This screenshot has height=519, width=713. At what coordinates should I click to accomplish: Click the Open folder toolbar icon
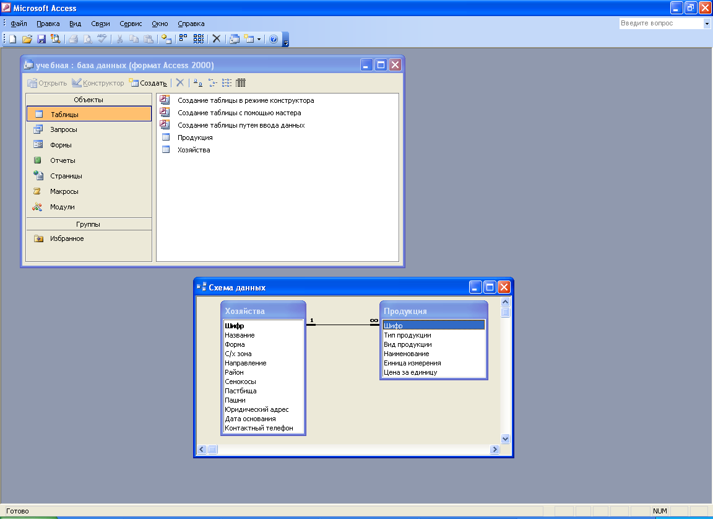(27, 39)
